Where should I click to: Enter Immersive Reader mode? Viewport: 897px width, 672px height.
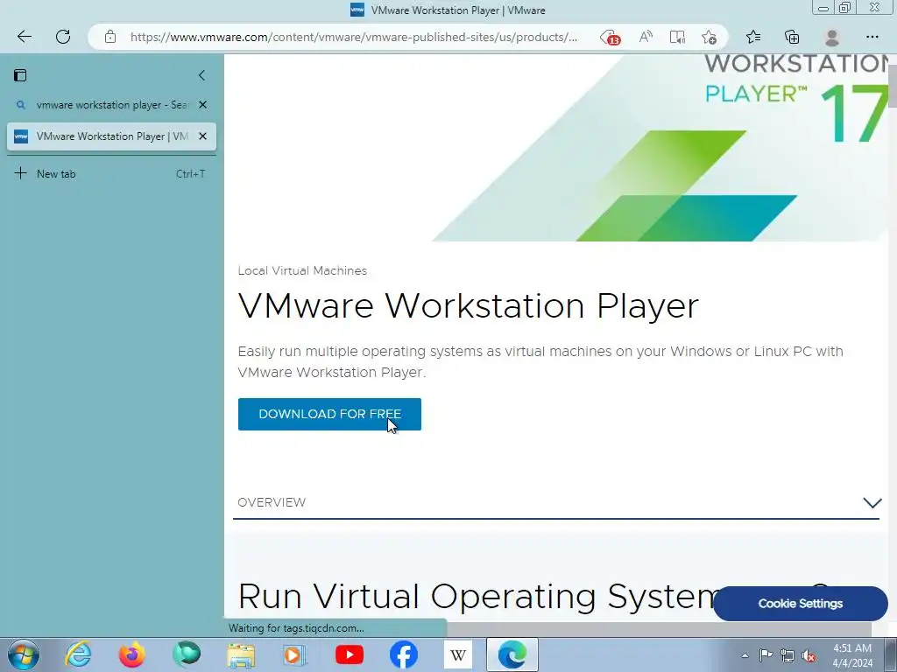(677, 37)
